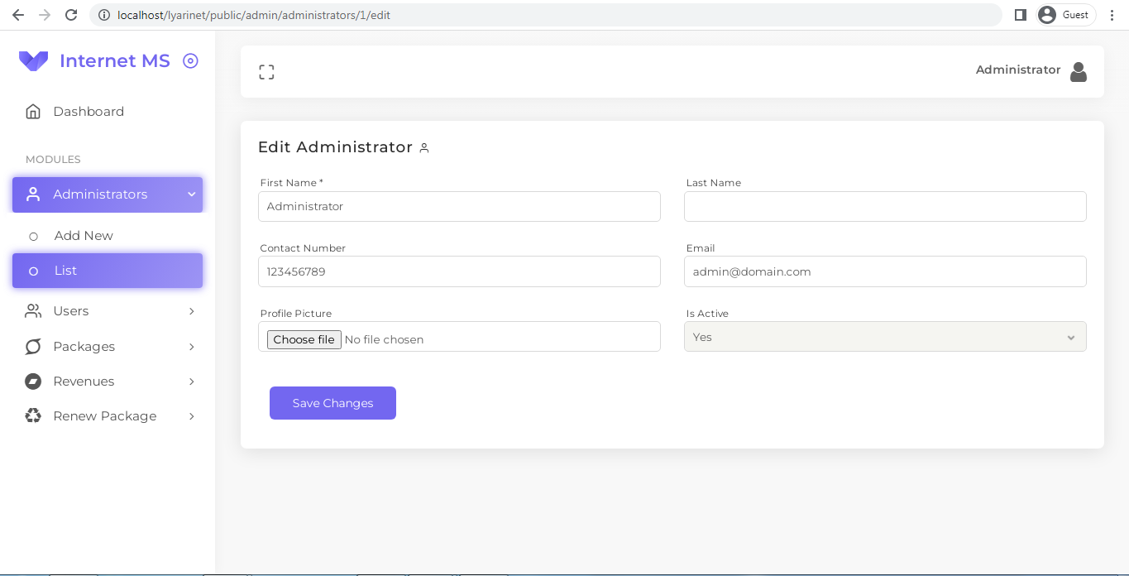Click the Save Changes button

click(332, 403)
